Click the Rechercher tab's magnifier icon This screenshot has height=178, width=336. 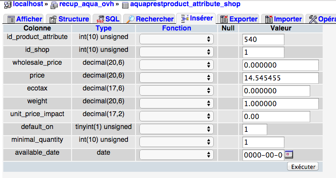130,19
